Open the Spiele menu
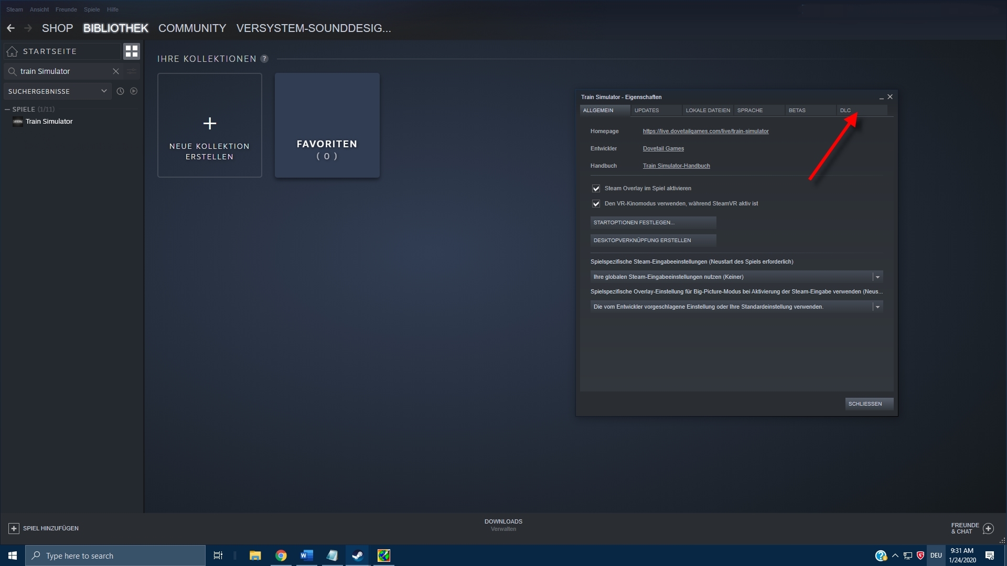This screenshot has width=1007, height=566. pos(92,9)
